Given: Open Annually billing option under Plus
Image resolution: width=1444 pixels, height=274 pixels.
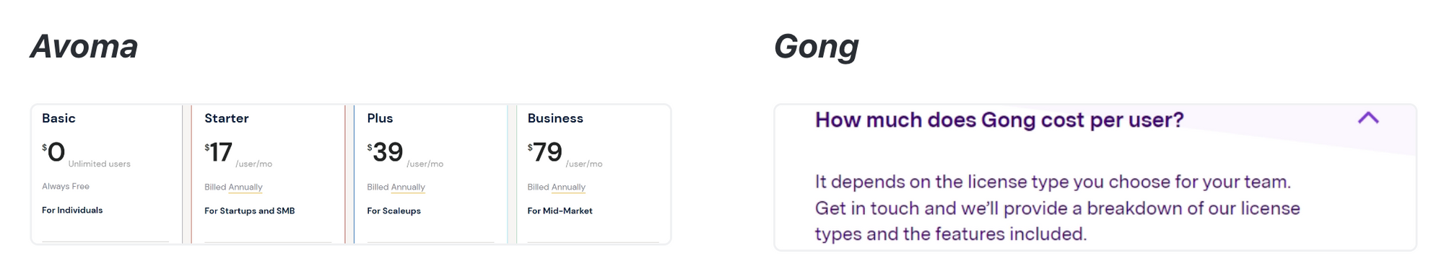Looking at the screenshot, I should [x=408, y=187].
